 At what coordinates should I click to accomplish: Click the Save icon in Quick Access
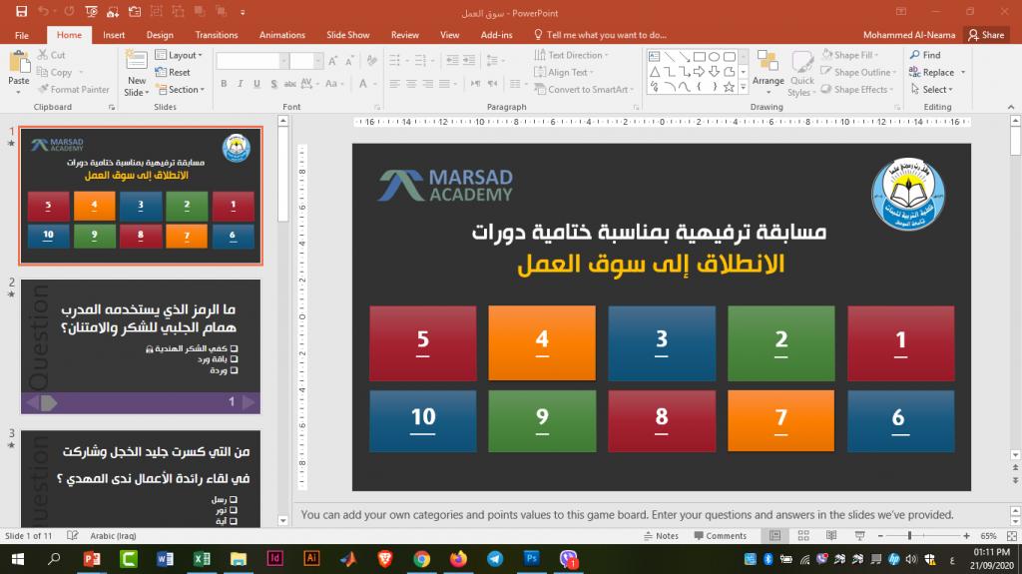[21, 13]
